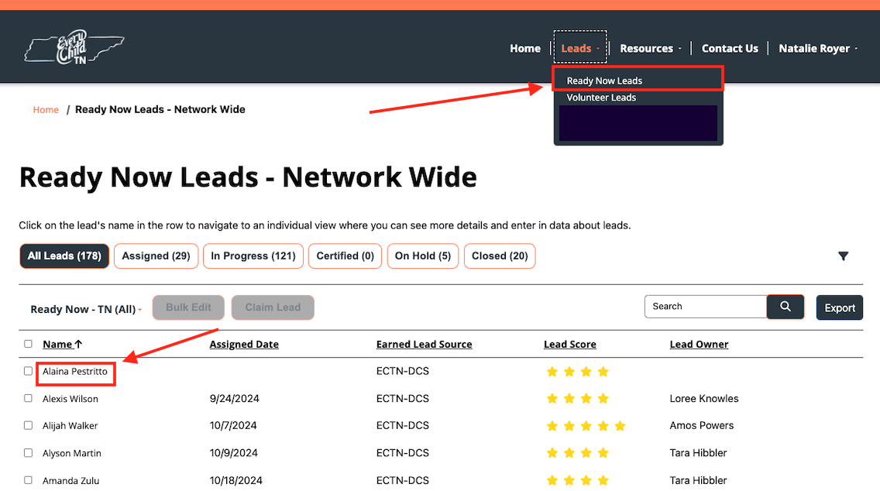Select the header select-all checkbox
Screen dimensions: 880x491
coord(28,344)
